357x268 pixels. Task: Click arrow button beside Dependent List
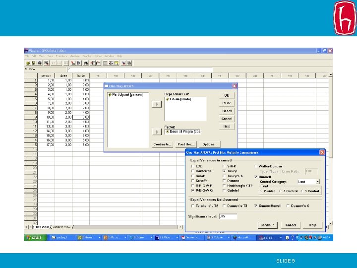point(157,104)
